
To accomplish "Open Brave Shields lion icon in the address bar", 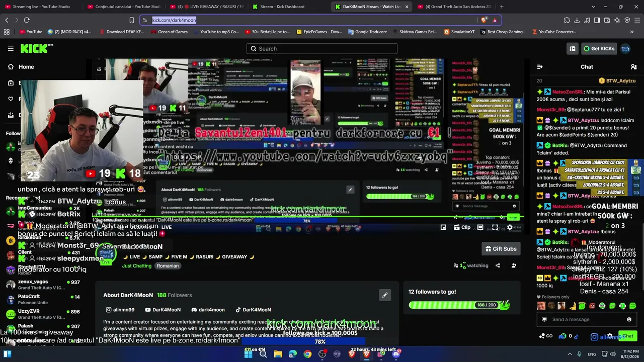I will pos(484,20).
